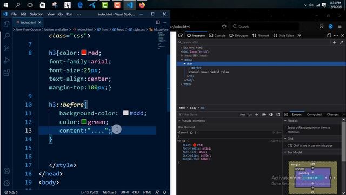Toggle dark color scheme simulation
Viewport: 346px width, 195px height.
(271, 114)
